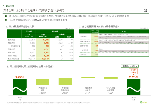Click the 'うち公租公課' row label
Image resolution: width=151 pixels, height=107 pixels.
coord(16,46)
